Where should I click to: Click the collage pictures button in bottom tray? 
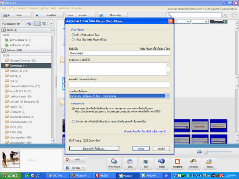tap(194, 163)
